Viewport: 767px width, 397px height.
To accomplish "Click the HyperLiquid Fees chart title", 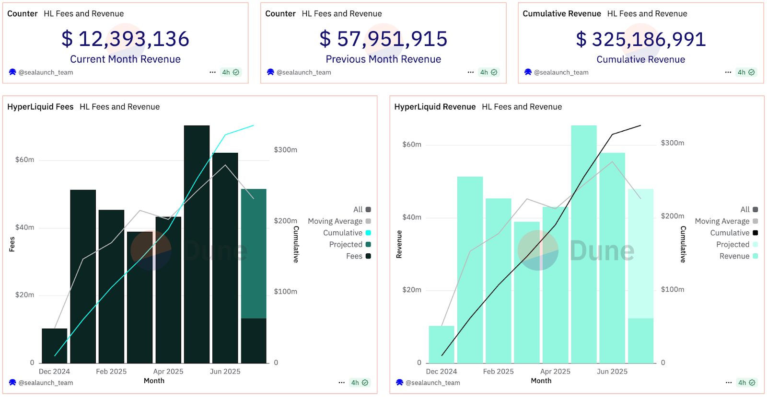I will point(40,107).
